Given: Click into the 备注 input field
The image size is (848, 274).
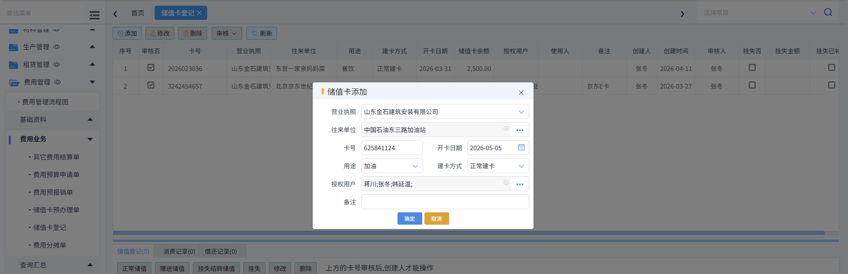Looking at the screenshot, I should coord(445,202).
